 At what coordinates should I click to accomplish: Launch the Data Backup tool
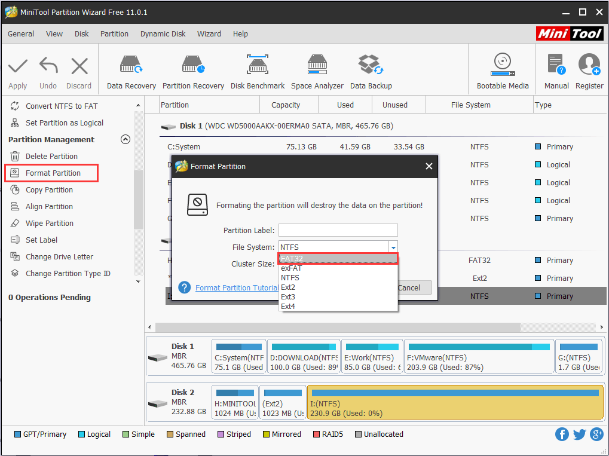(371, 69)
